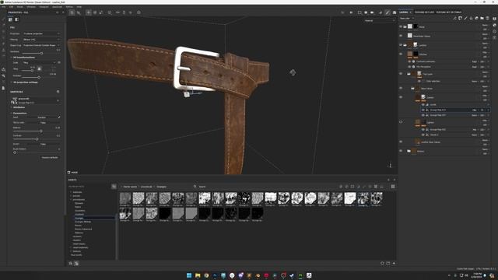This screenshot has width=498, height=280.
Task: Click the add mask icon in Layers toolbar
Action: click(460, 19)
